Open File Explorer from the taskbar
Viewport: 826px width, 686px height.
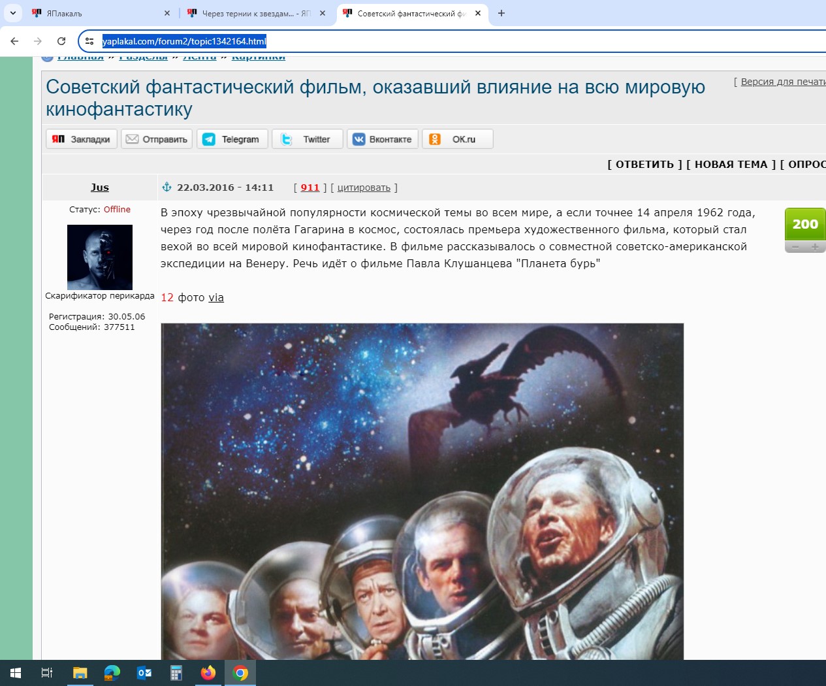80,673
